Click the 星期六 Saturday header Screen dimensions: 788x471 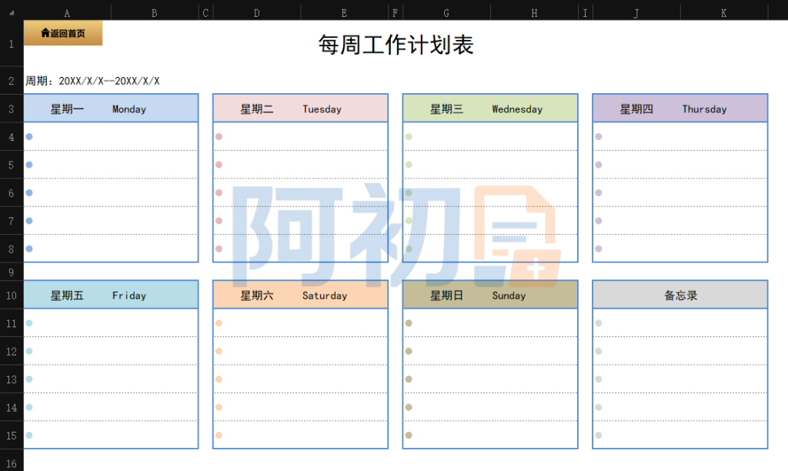(x=301, y=295)
